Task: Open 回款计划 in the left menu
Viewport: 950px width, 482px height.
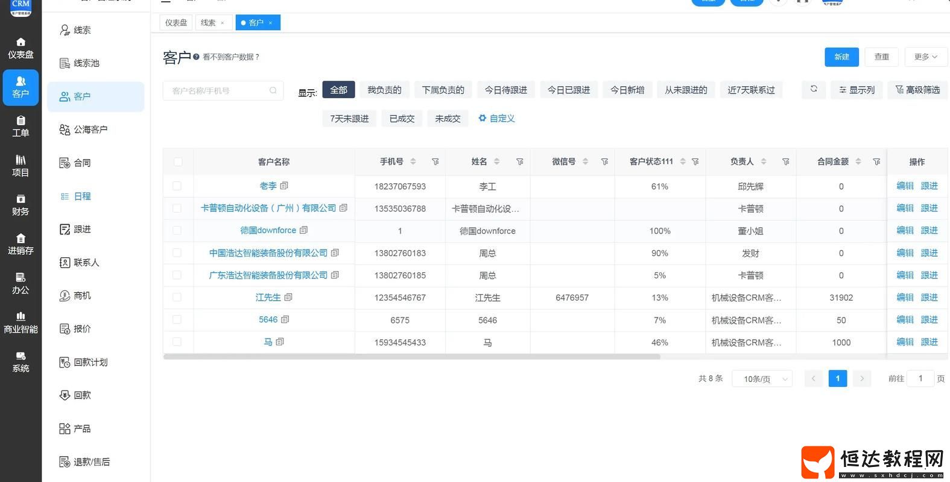Action: tap(96, 362)
